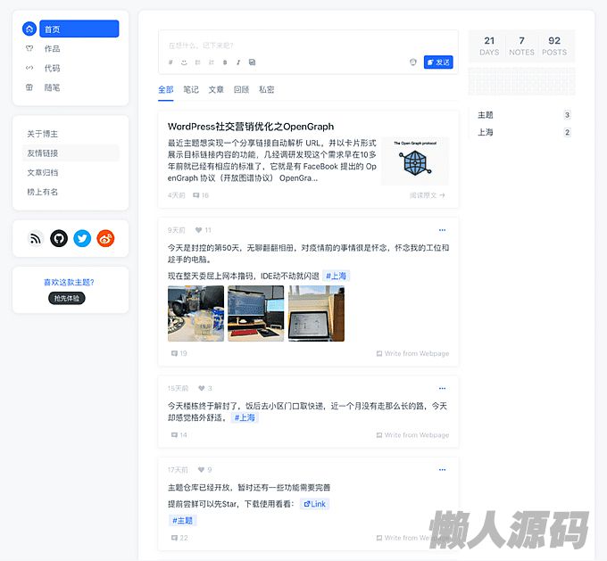607x561 pixels.
Task: Click the 随笔 sidebar icon
Action: pos(29,87)
